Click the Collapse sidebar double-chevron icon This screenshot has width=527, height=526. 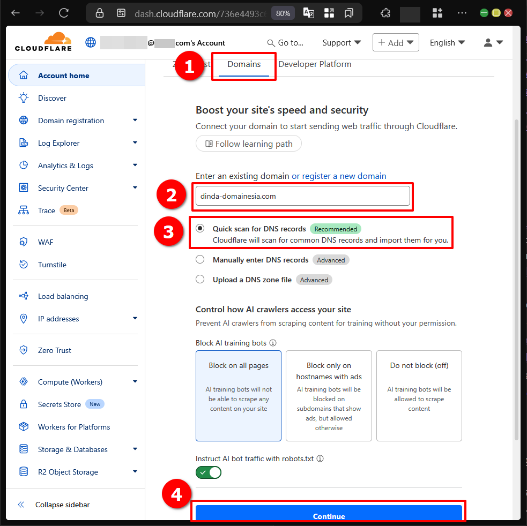(21, 505)
